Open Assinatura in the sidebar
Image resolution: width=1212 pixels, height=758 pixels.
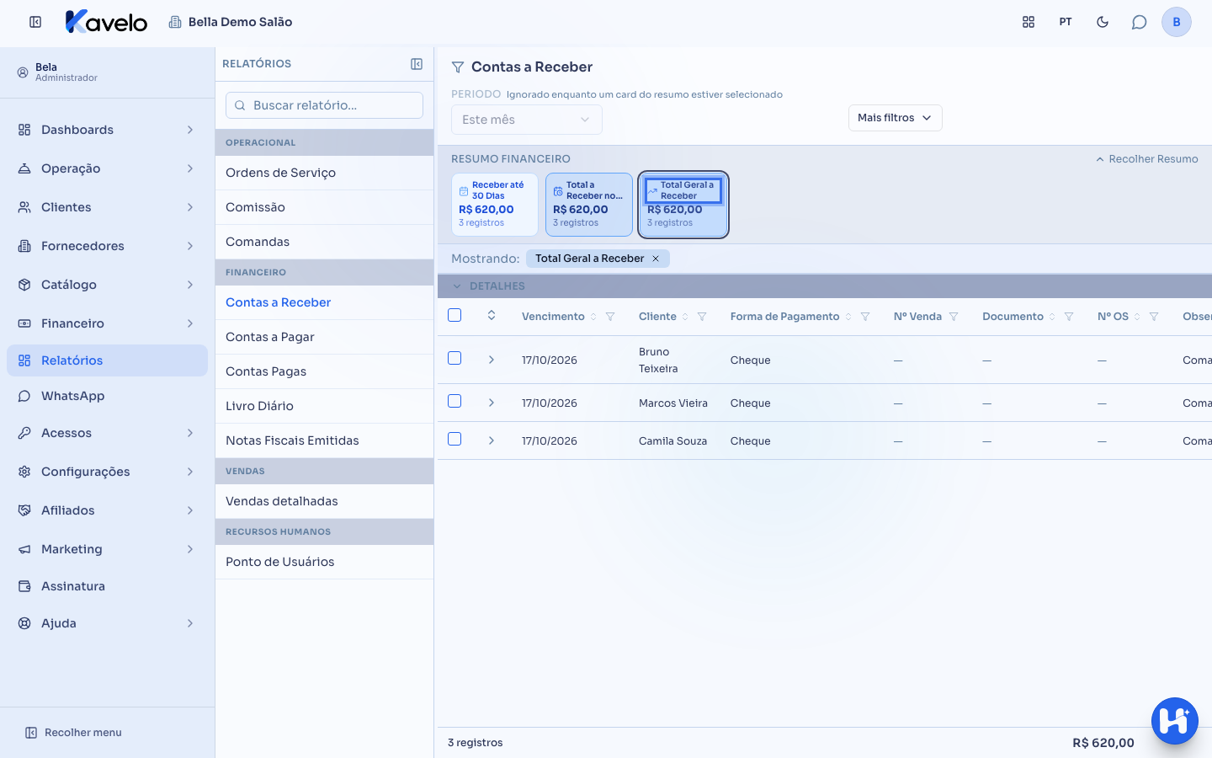click(x=107, y=586)
